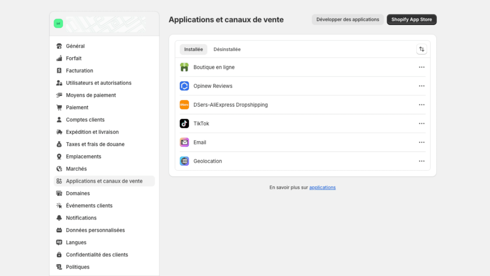Click the Utilisateurs et autorisations person icon

[x=59, y=83]
